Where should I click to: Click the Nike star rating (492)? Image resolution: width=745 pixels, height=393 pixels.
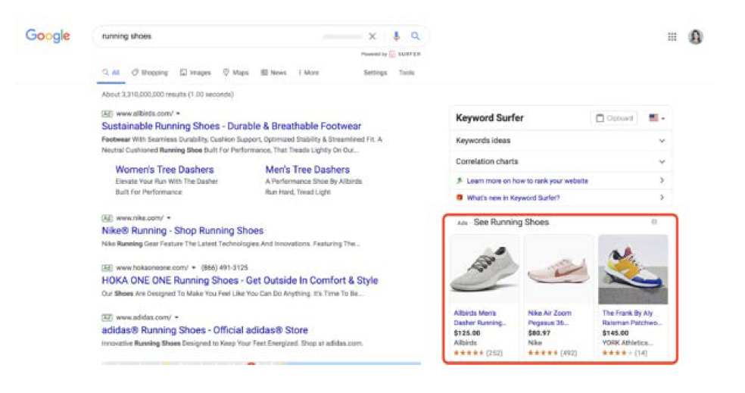552,353
